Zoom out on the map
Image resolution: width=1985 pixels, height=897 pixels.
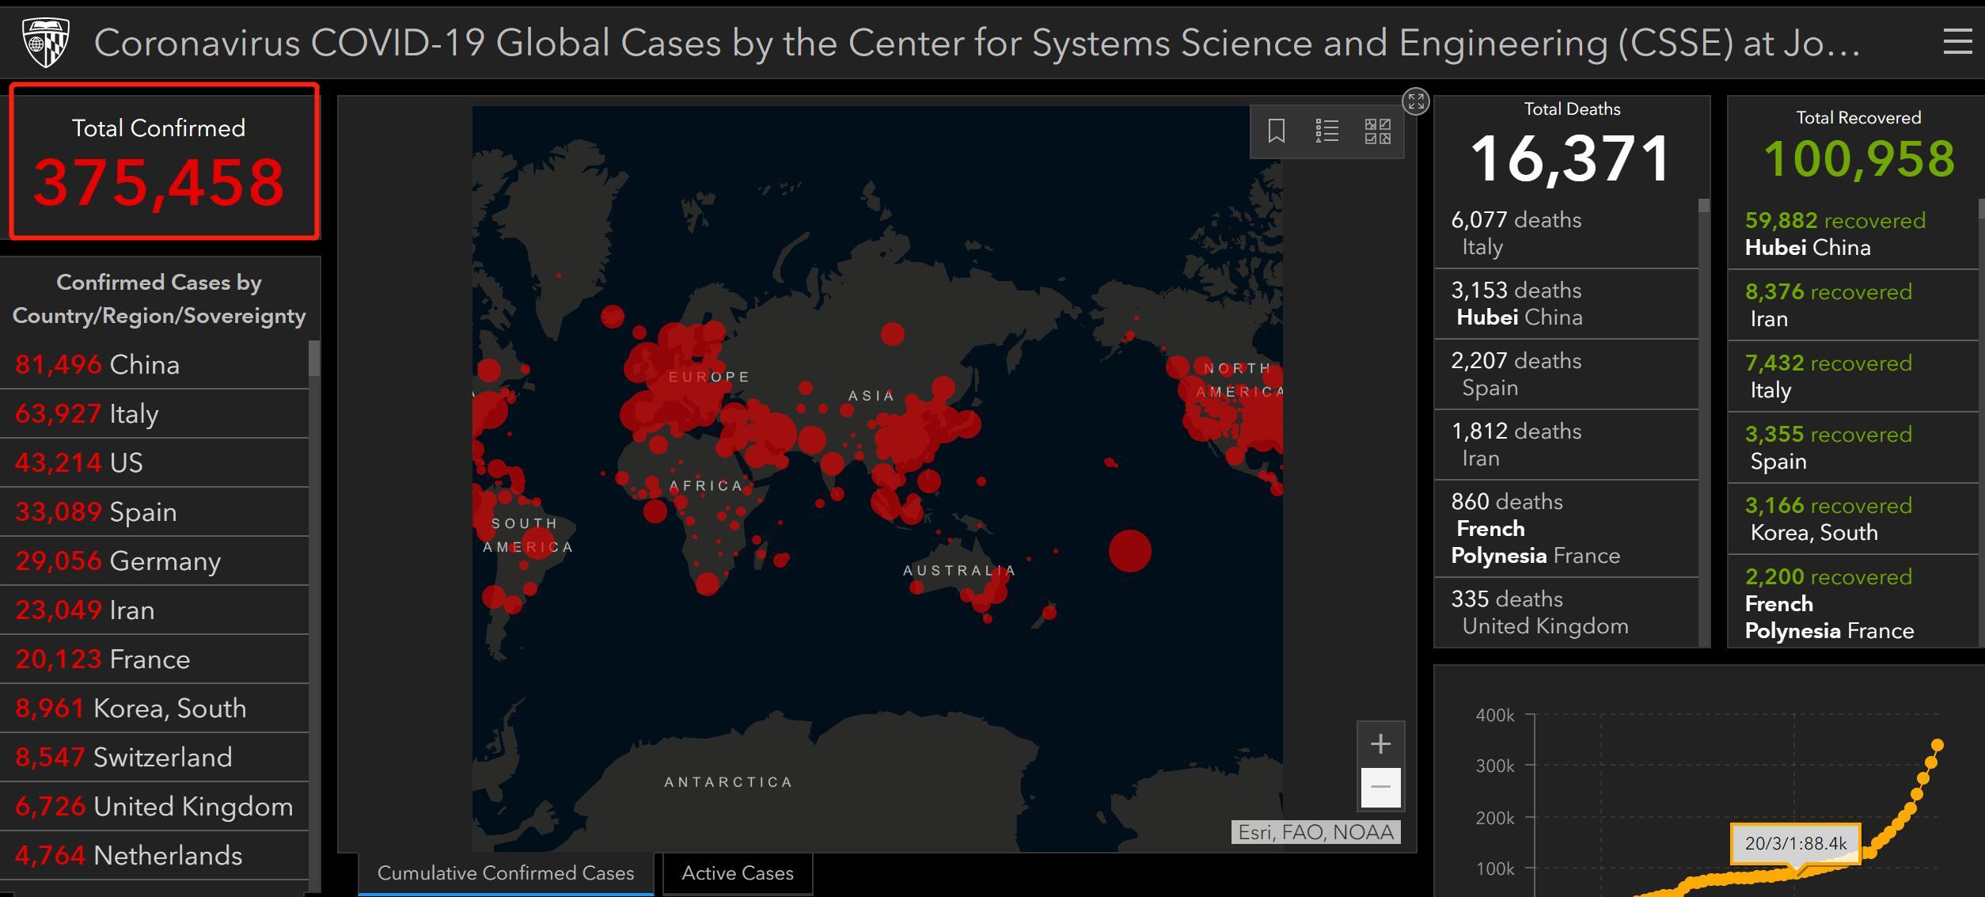pyautogui.click(x=1380, y=787)
